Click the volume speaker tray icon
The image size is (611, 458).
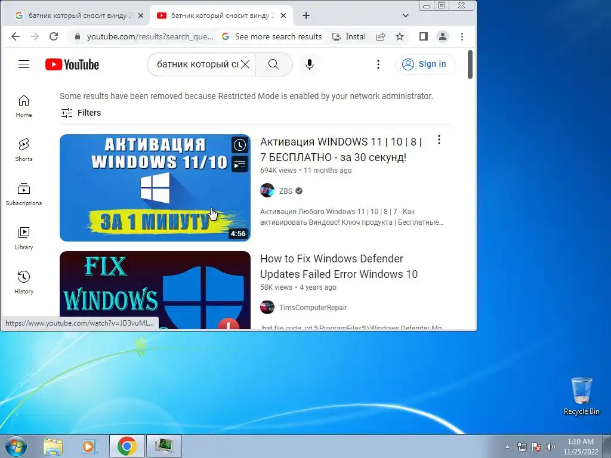(551, 447)
